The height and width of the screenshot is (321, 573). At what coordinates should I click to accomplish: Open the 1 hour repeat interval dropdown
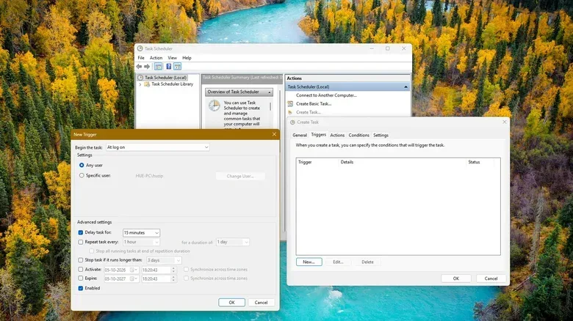141,242
